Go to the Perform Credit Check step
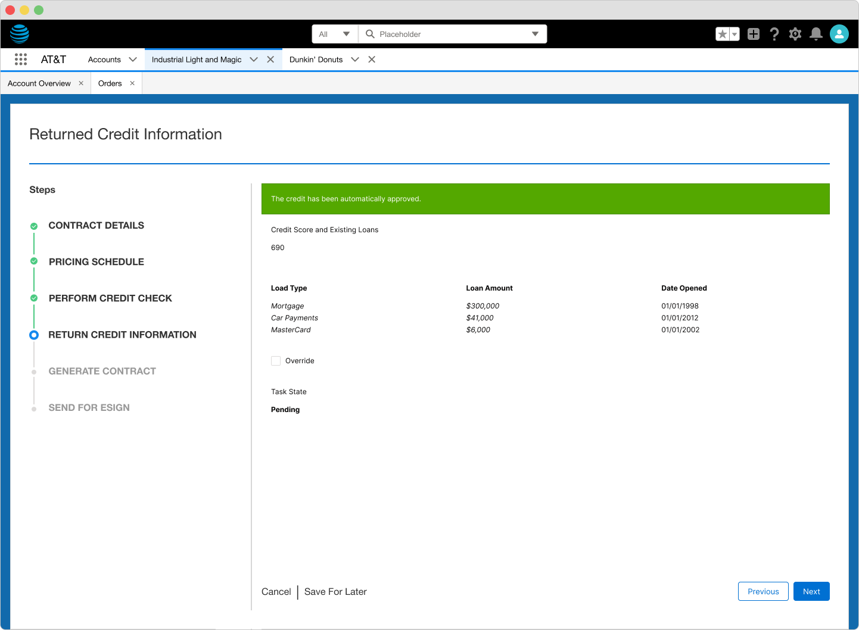 110,298
